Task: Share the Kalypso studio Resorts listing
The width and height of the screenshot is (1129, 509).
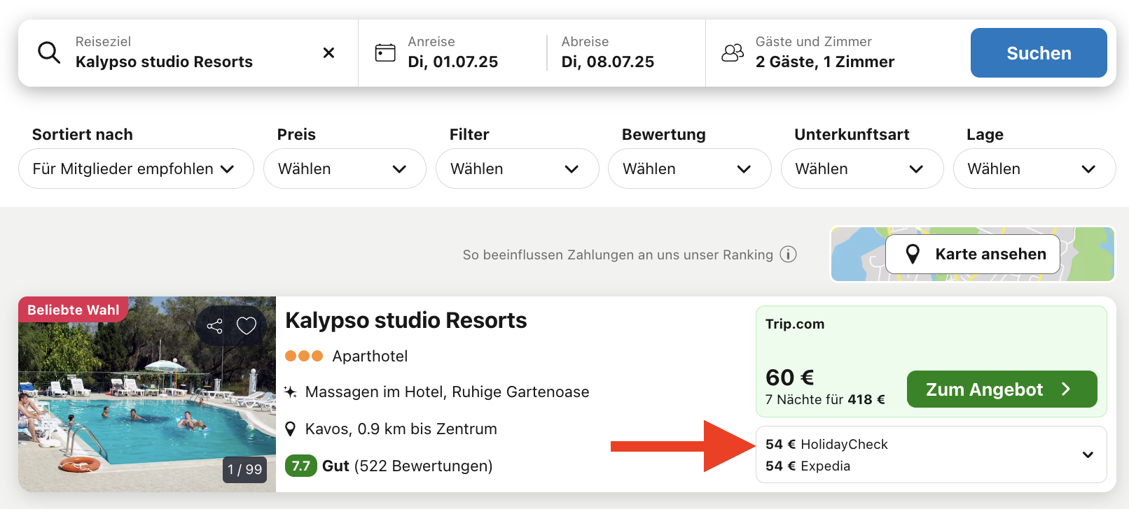Action: click(x=215, y=326)
